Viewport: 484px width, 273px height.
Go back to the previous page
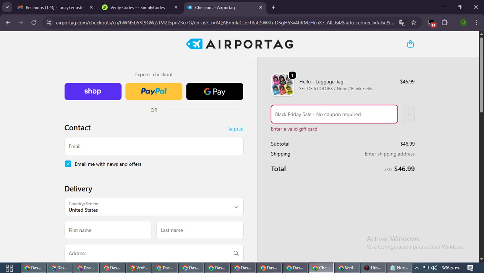pyautogui.click(x=8, y=23)
